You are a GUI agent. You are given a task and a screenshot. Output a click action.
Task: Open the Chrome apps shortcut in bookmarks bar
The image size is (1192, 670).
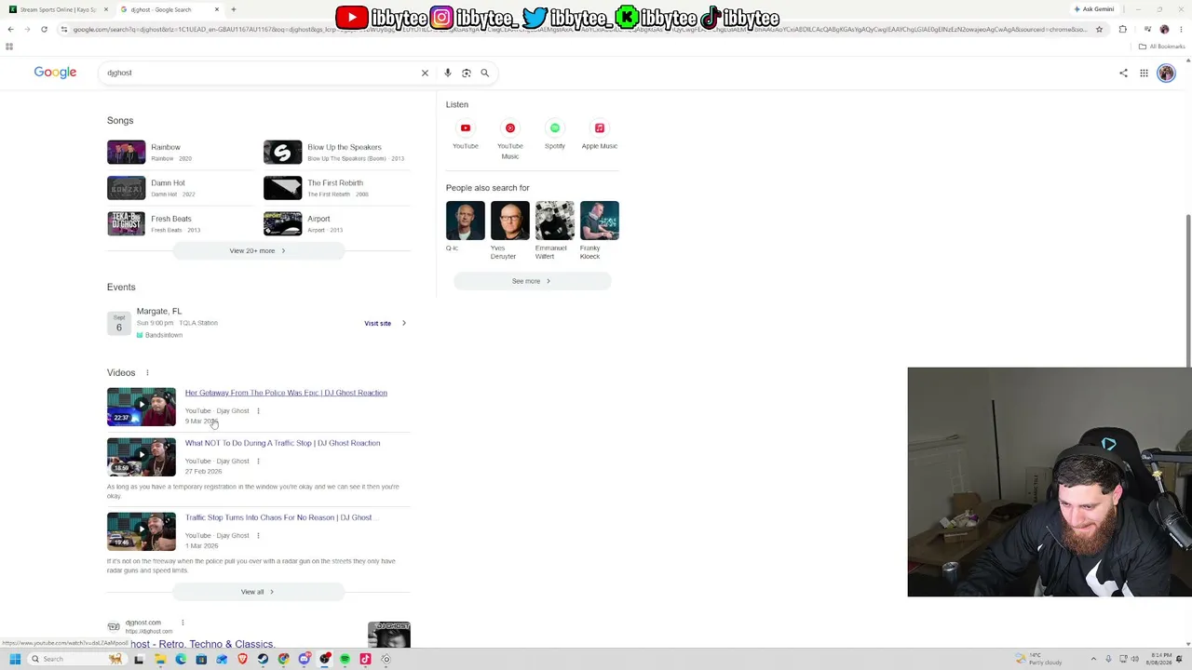click(x=9, y=47)
